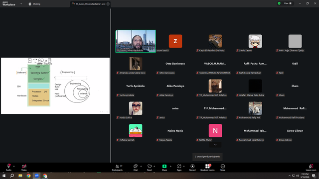Open second Chrome profile icon in taskbar
Image resolution: width=319 pixels, height=179 pixels.
coord(45,176)
